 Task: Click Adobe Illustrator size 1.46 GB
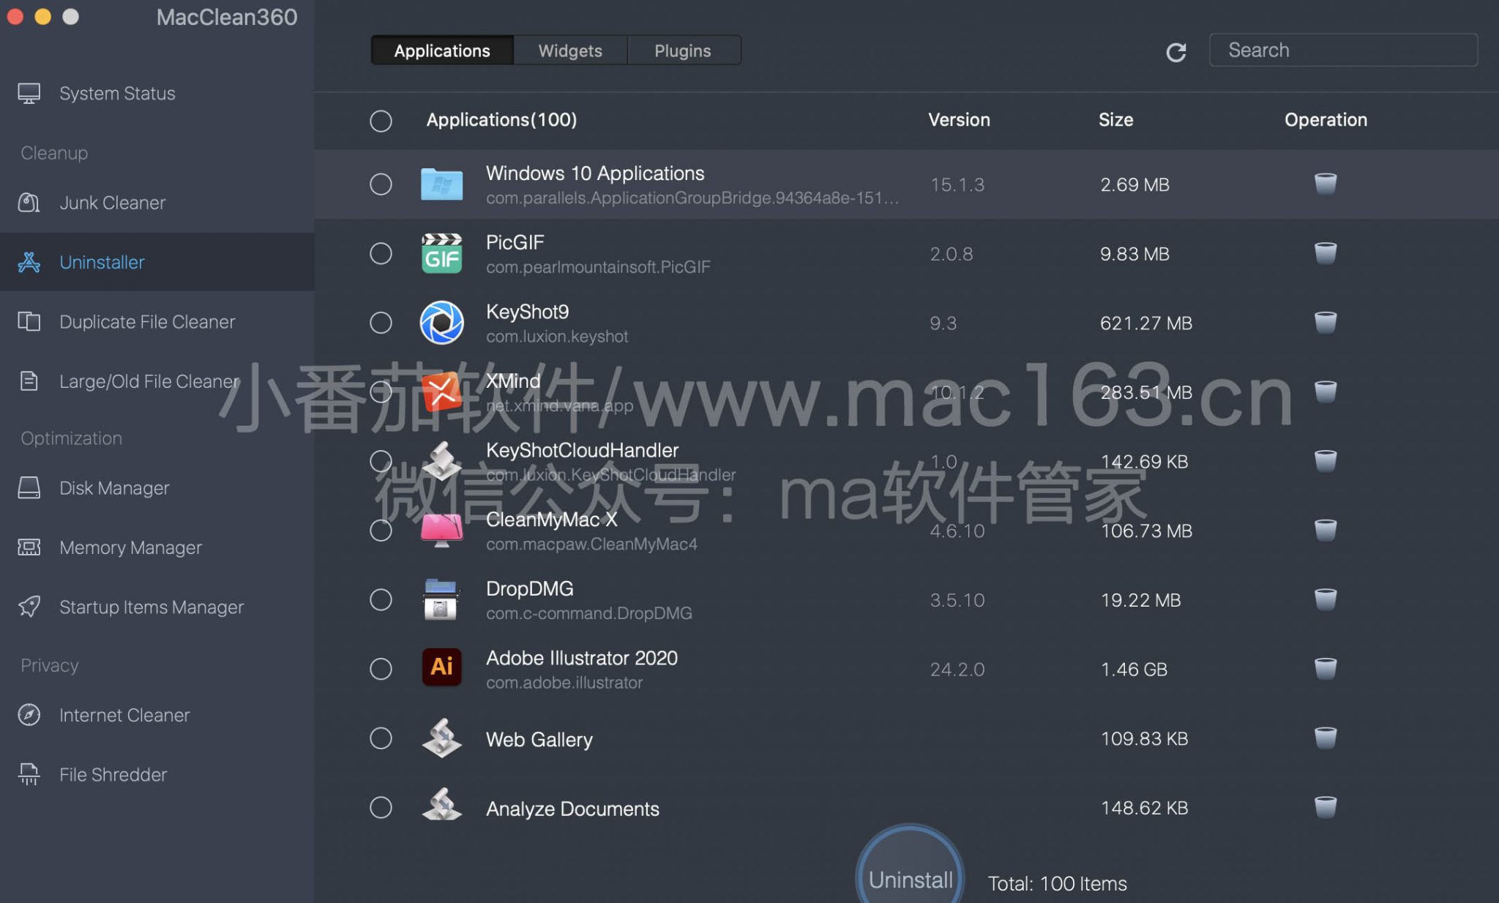click(x=1134, y=670)
